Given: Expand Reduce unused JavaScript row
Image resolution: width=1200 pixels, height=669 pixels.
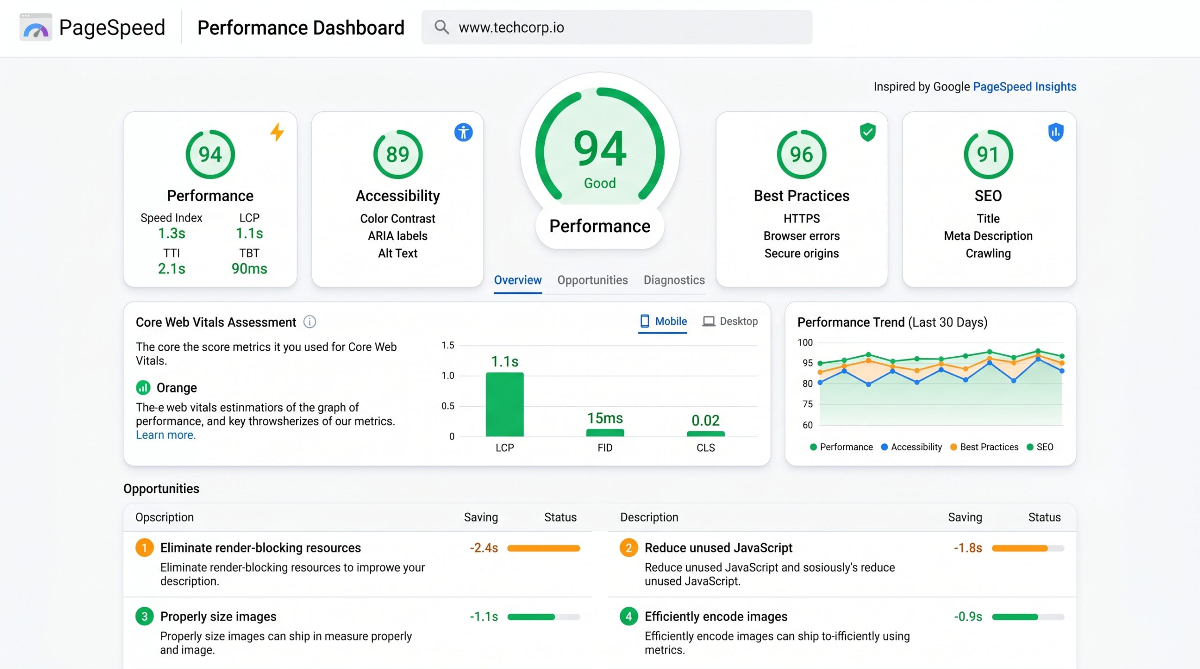Looking at the screenshot, I should tap(842, 564).
